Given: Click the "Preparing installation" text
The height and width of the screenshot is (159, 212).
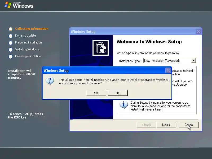Looking at the screenshot, I should pos(28,42).
